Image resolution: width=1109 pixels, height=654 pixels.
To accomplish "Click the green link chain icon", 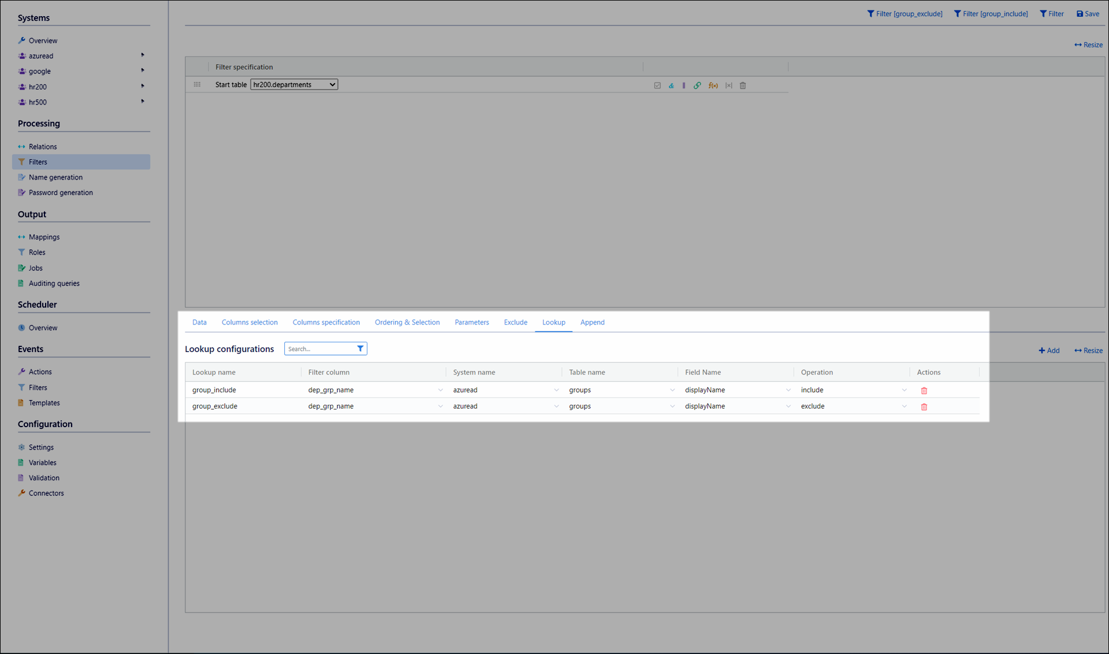I will pyautogui.click(x=697, y=85).
